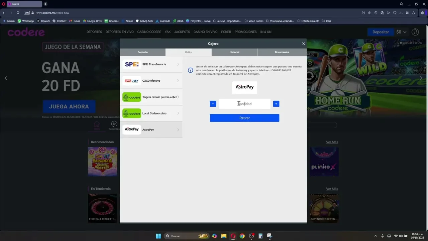This screenshot has height=241, width=428.
Task: Open the Entretenimiento bookmark folder
Action: pos(308,21)
